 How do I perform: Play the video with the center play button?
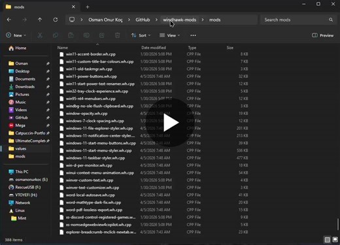[171, 122]
